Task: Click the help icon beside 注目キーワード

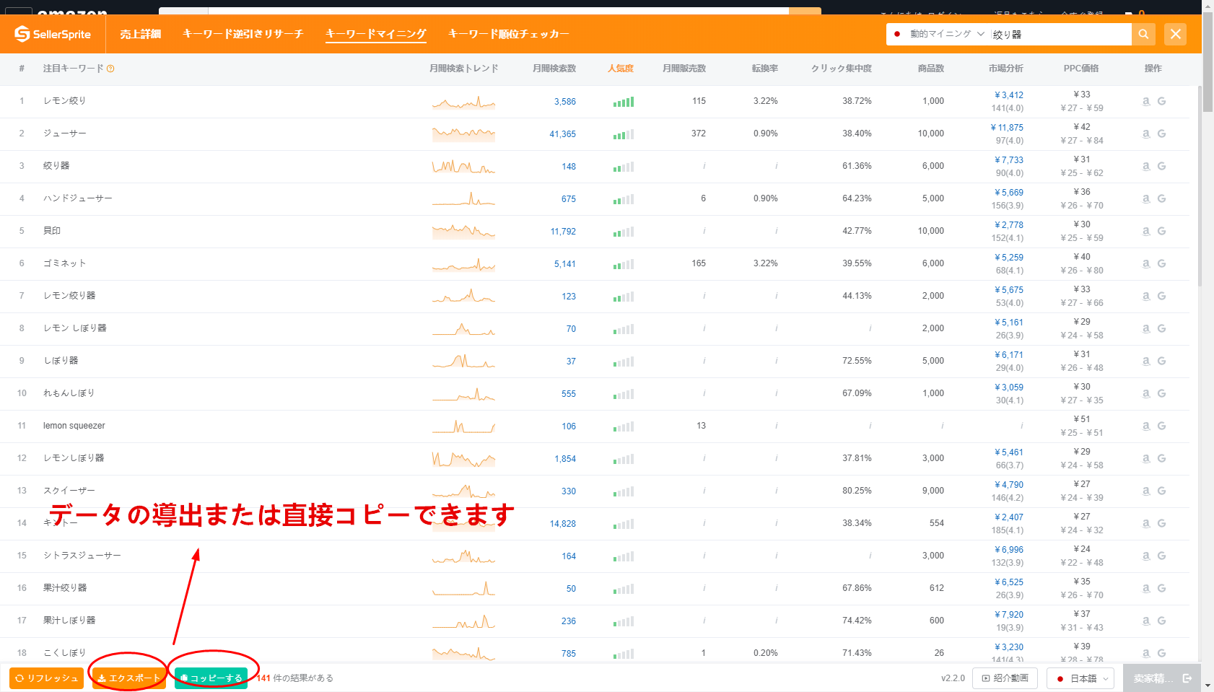Action: click(x=110, y=69)
